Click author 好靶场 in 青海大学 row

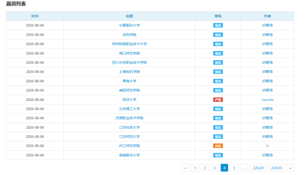tap(267, 81)
